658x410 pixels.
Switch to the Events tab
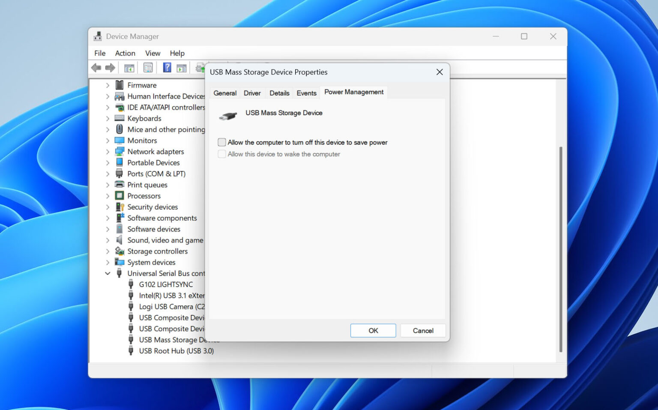306,93
